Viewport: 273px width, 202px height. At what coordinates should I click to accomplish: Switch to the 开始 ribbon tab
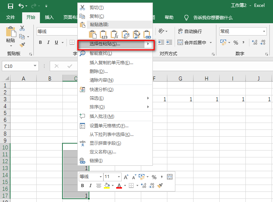tap(31, 17)
